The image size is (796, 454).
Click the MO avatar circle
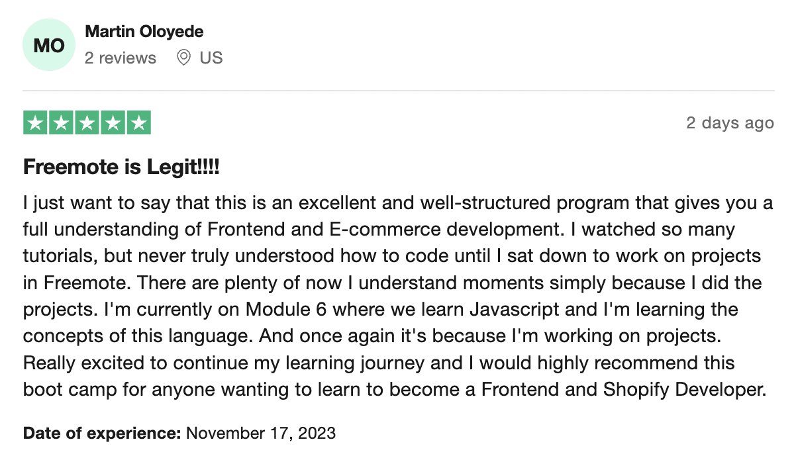(x=49, y=45)
